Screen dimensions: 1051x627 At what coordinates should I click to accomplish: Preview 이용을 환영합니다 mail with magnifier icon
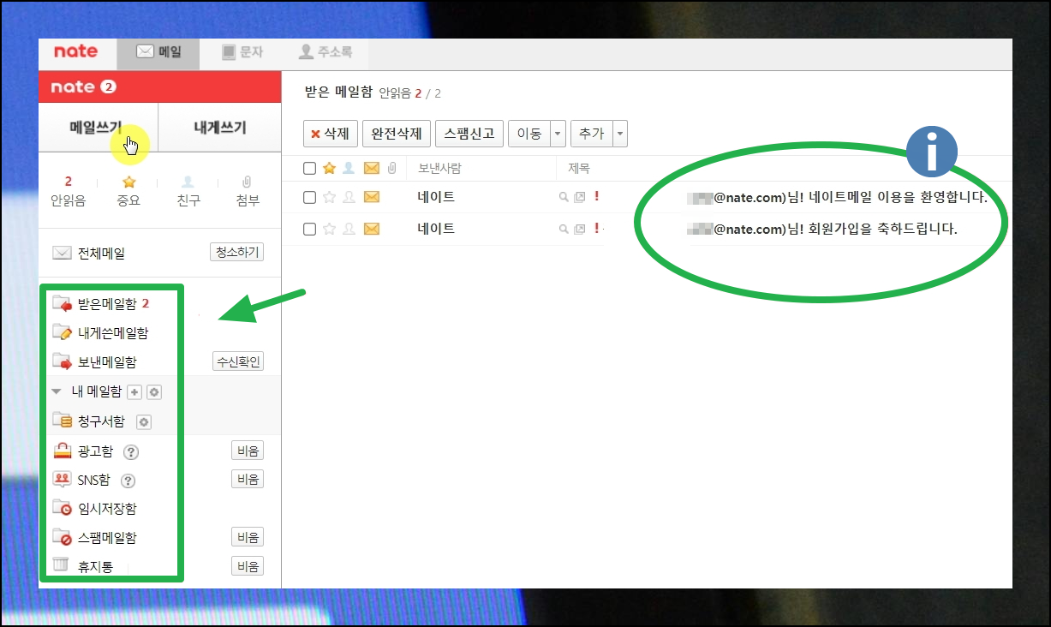(x=564, y=197)
